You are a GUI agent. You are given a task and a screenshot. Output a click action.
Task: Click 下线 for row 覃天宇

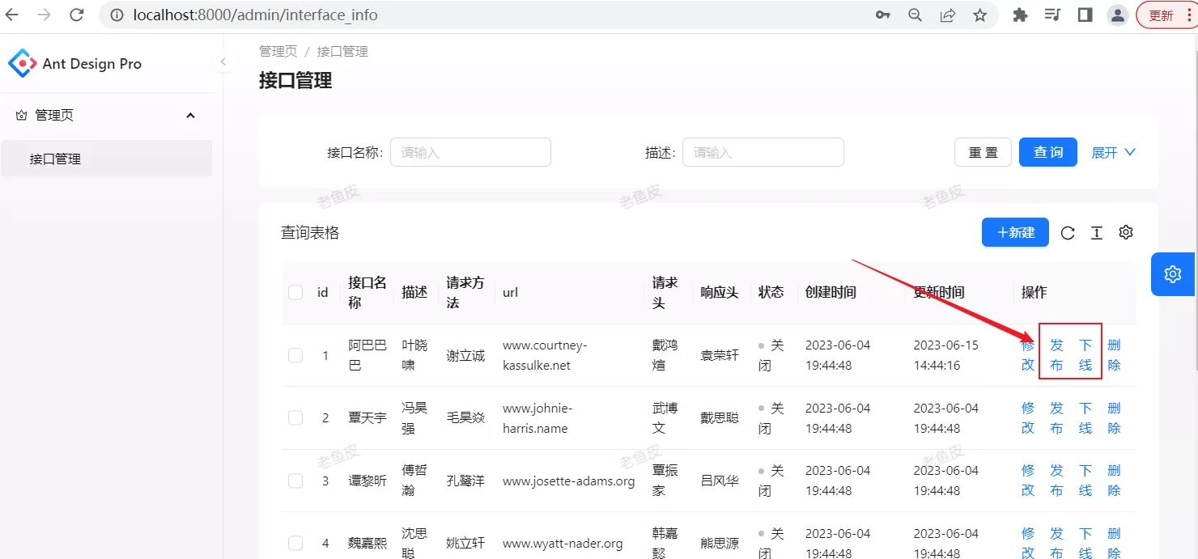(x=1085, y=417)
